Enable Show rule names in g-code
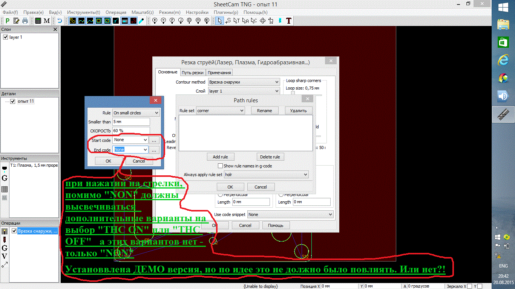Screen dimensions: 515x289 tap(221, 166)
